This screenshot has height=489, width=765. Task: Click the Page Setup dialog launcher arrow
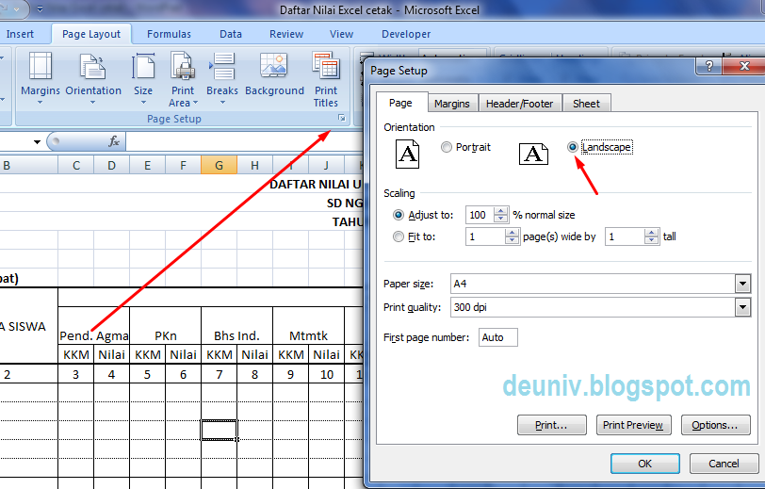coord(342,118)
